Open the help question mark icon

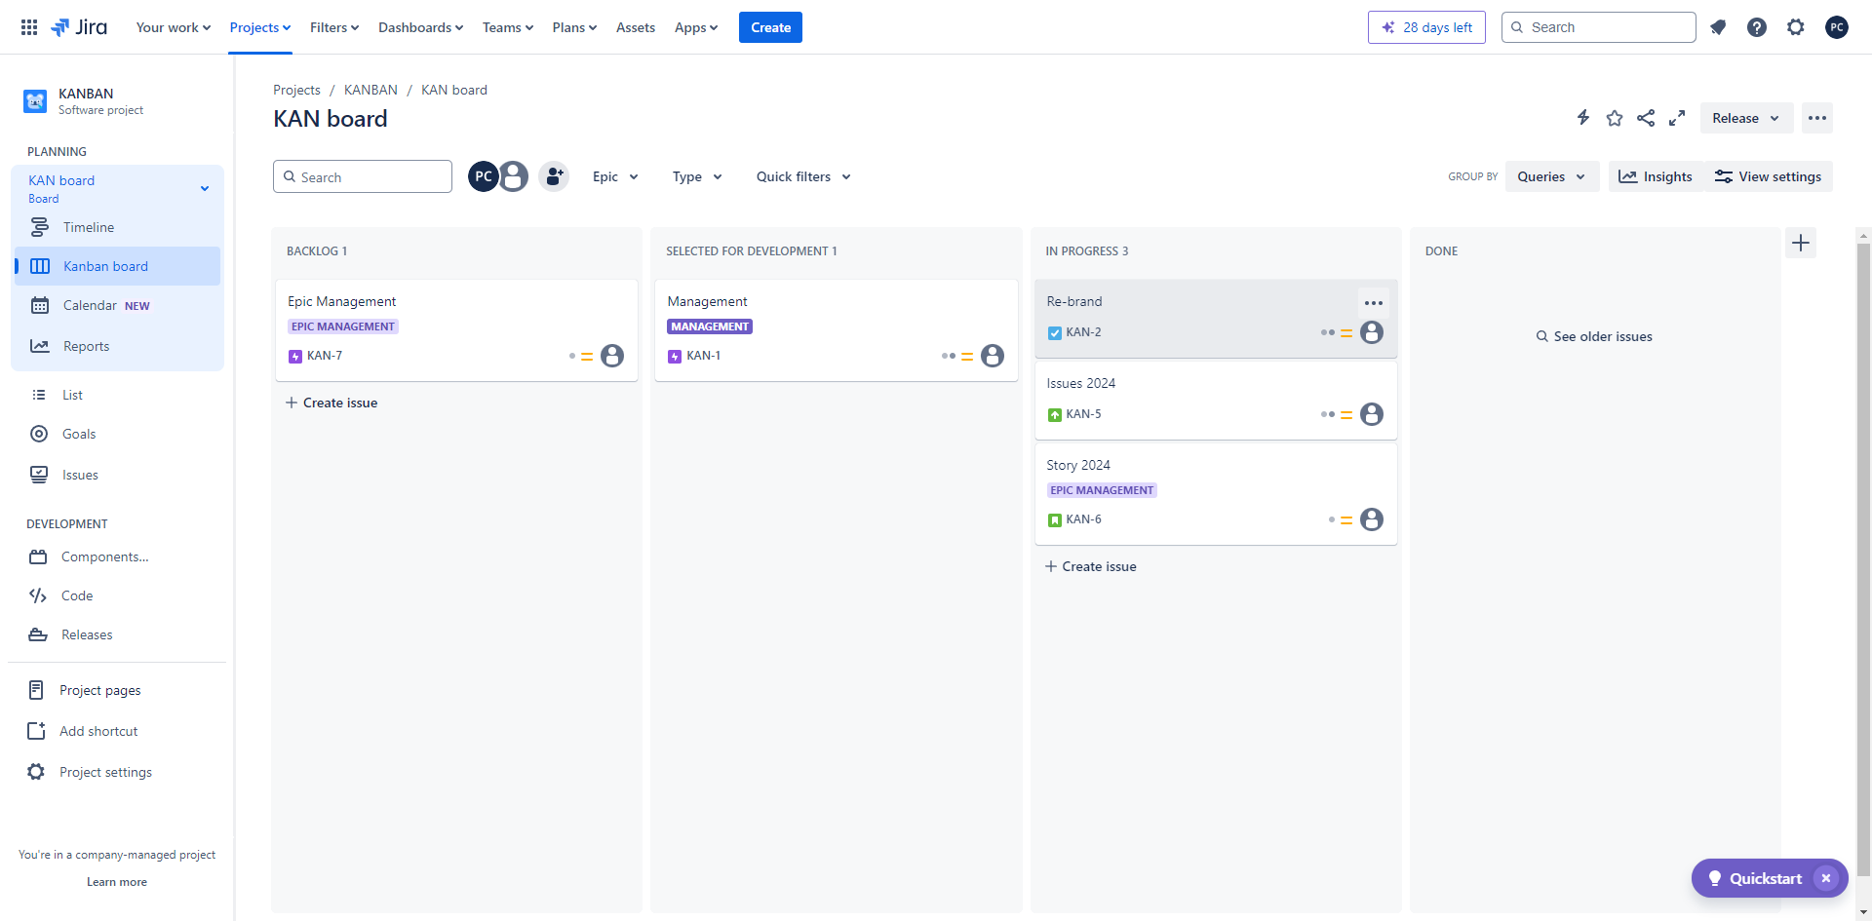point(1757,27)
